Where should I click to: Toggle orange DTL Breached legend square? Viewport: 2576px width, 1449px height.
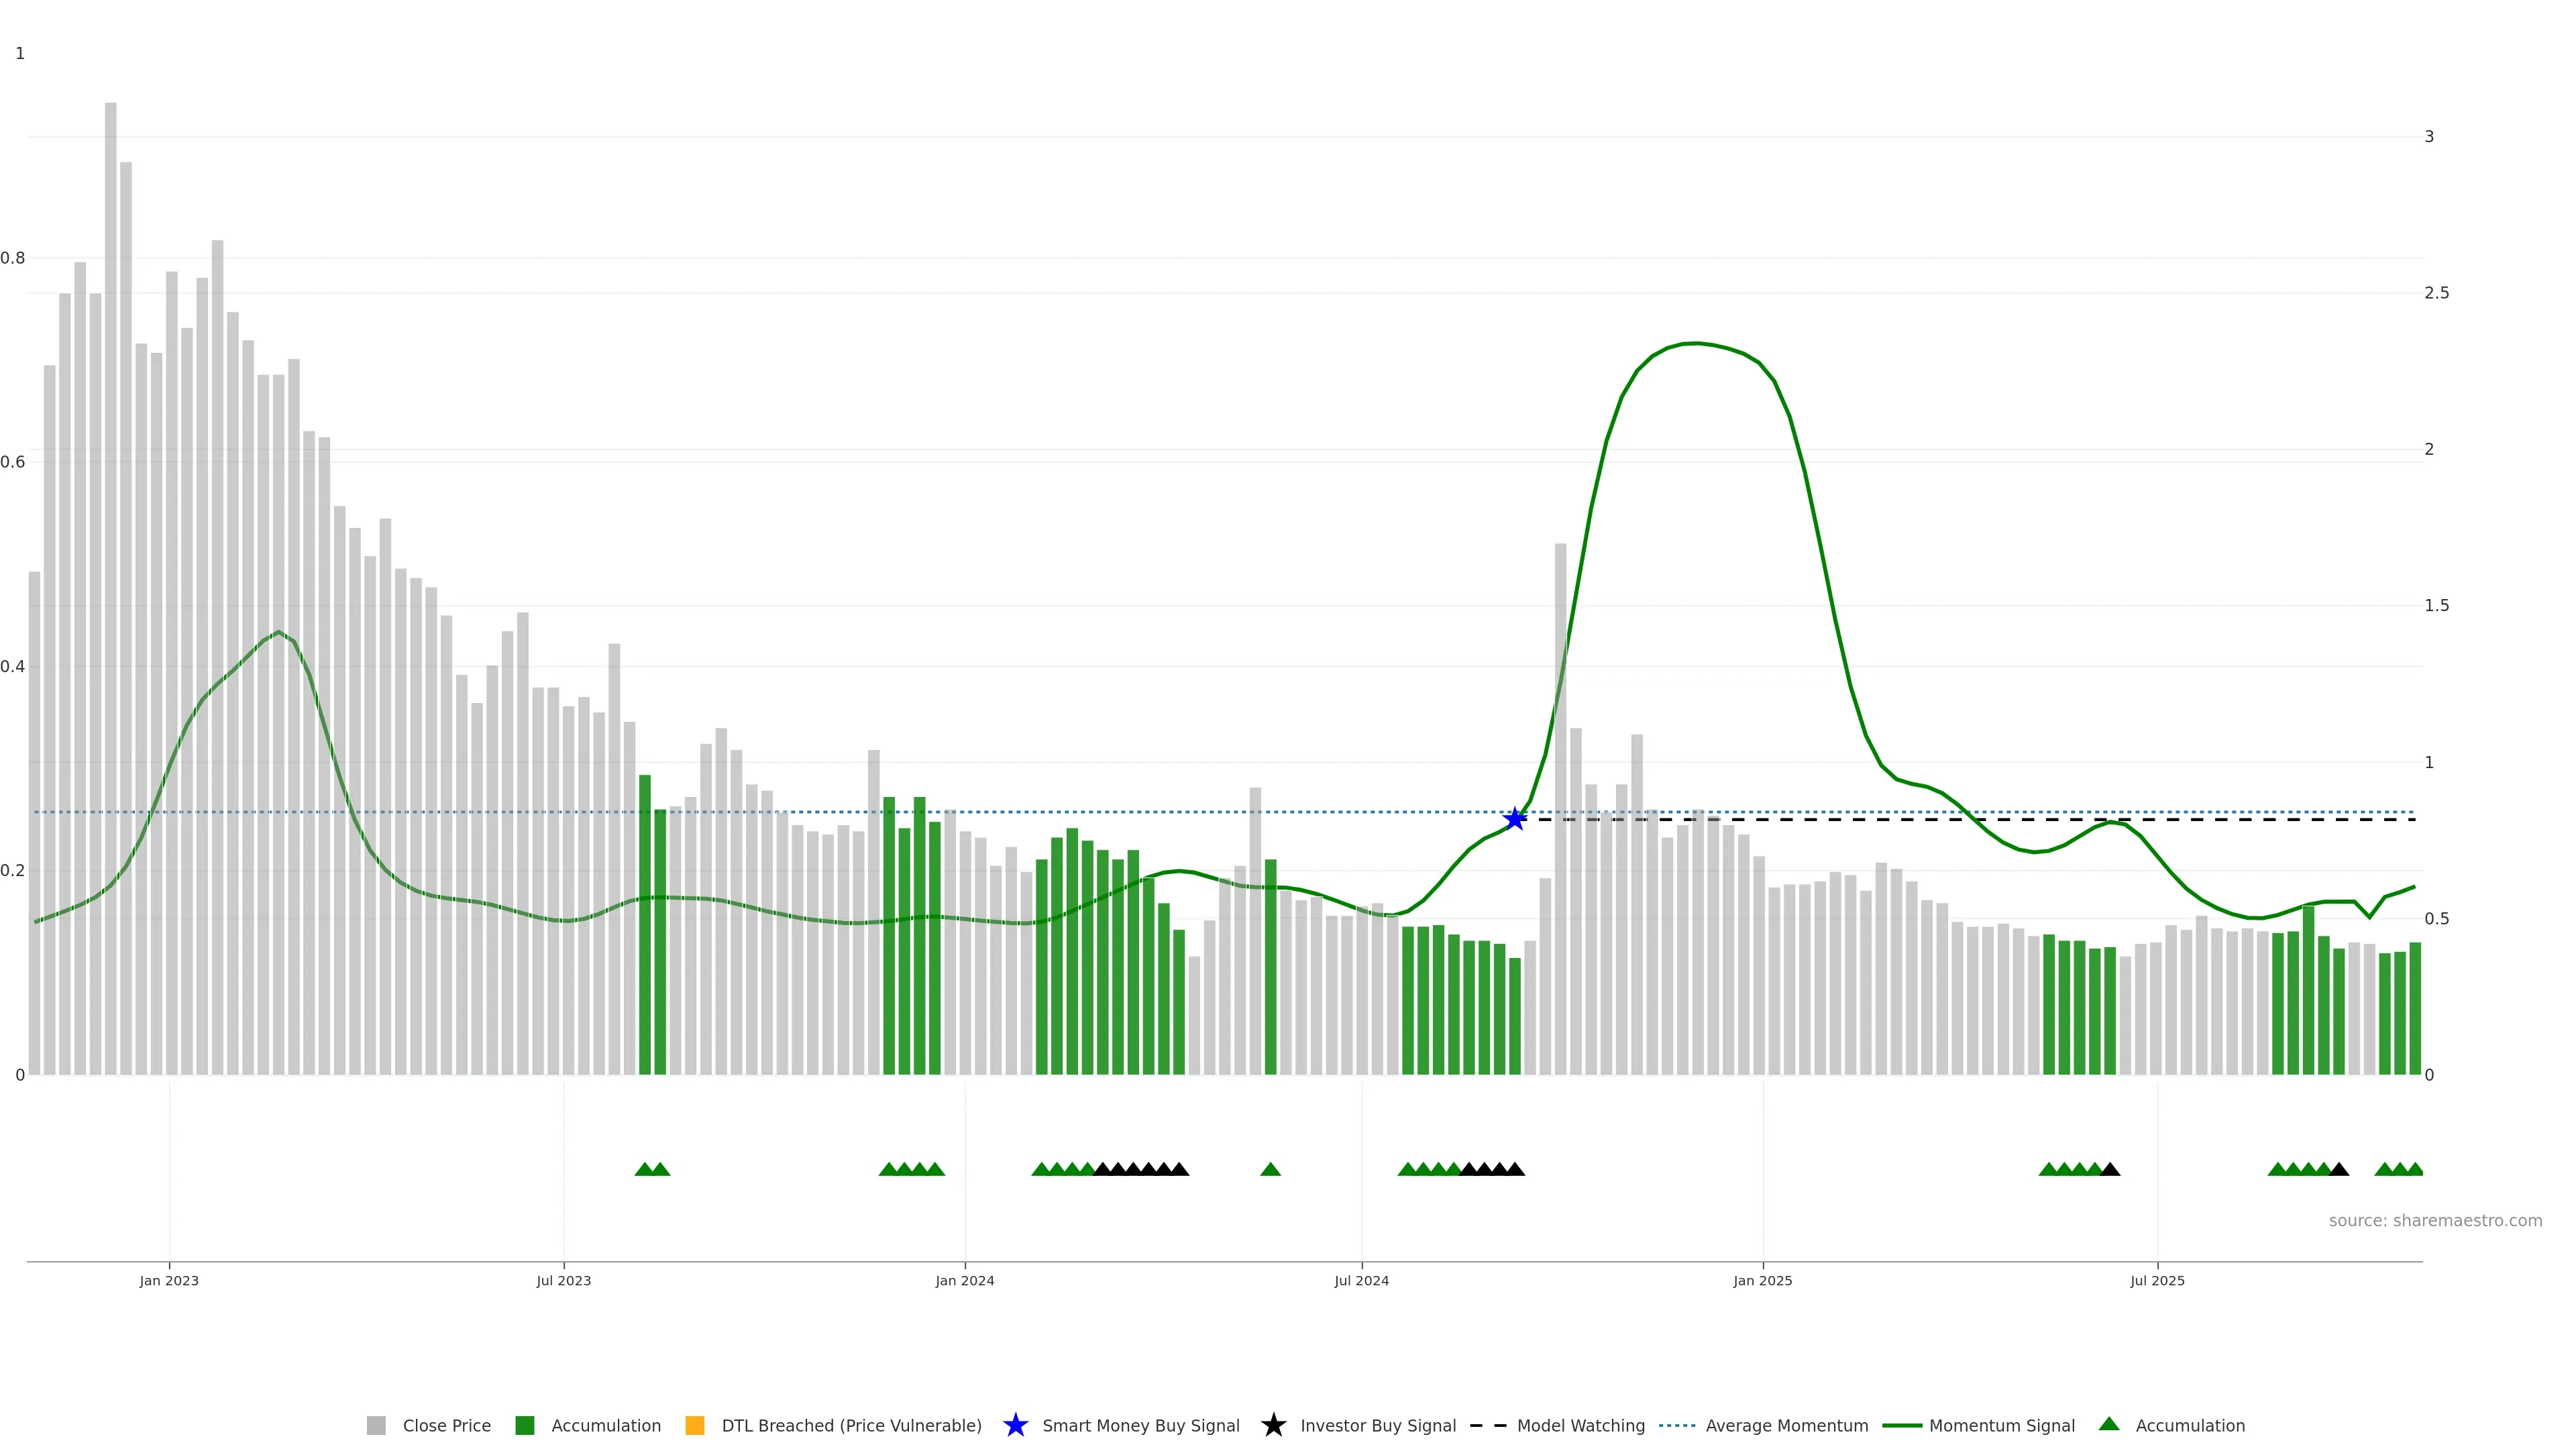(x=694, y=1425)
